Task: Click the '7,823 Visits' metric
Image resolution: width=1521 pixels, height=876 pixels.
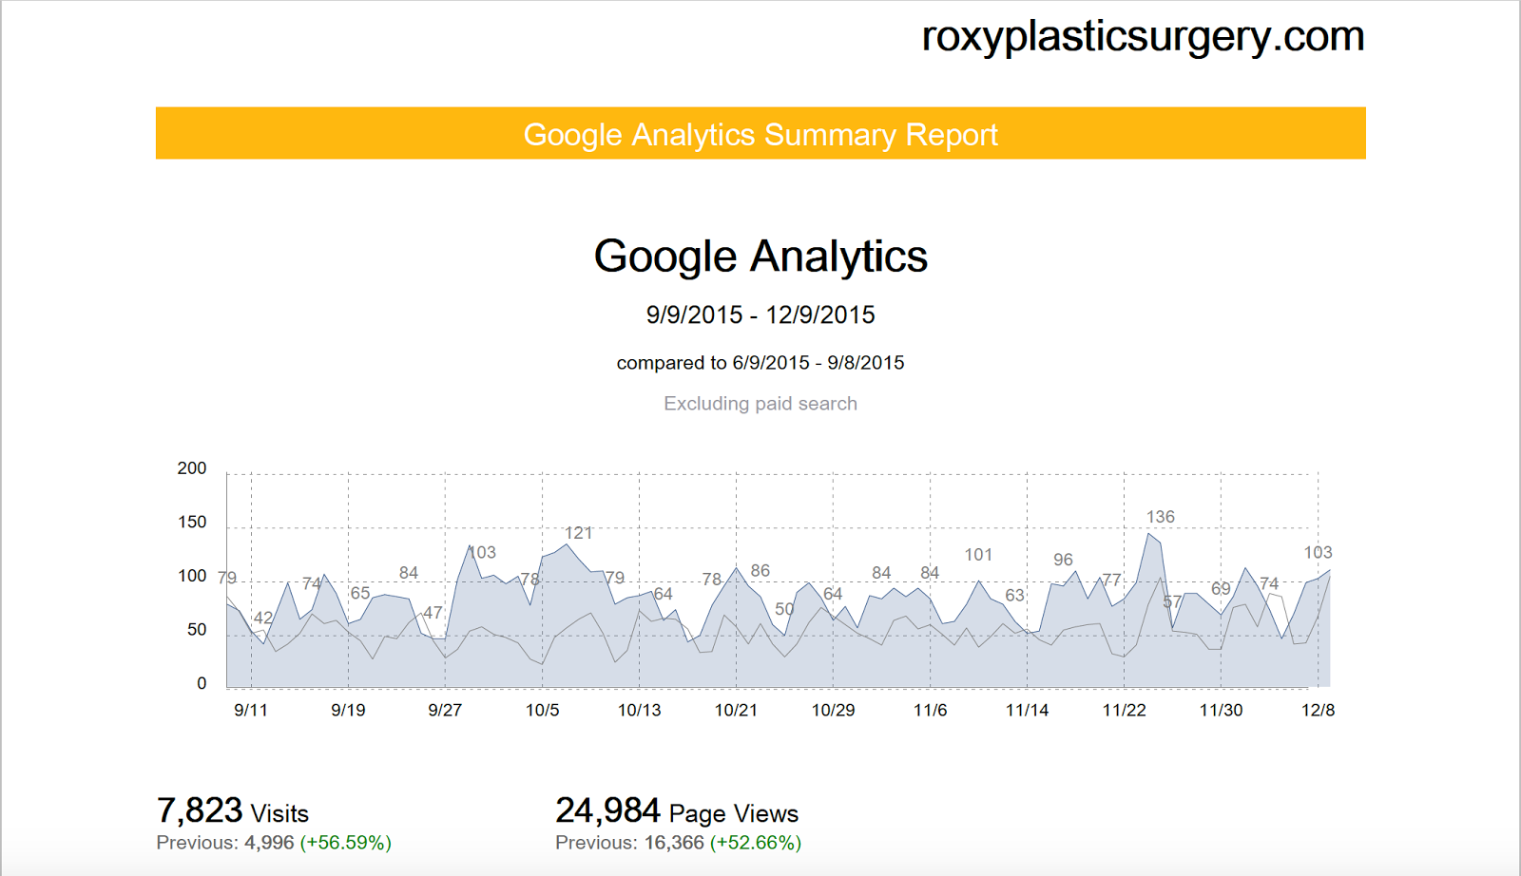Action: pos(233,811)
